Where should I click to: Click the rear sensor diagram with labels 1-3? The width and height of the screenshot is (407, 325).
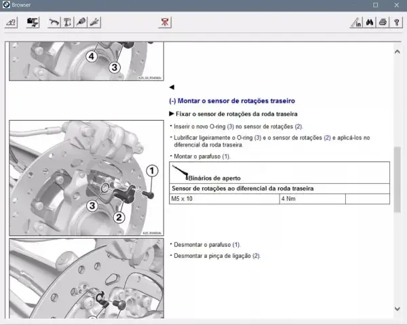[86, 178]
